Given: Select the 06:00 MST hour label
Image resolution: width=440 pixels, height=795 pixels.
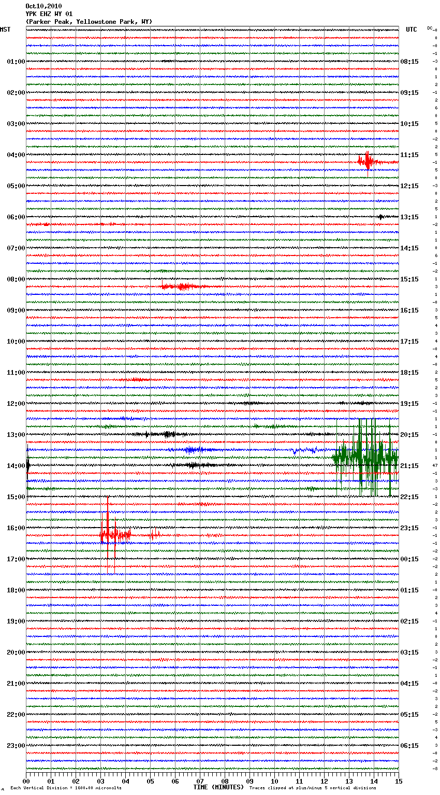Looking at the screenshot, I should click(x=16, y=217).
